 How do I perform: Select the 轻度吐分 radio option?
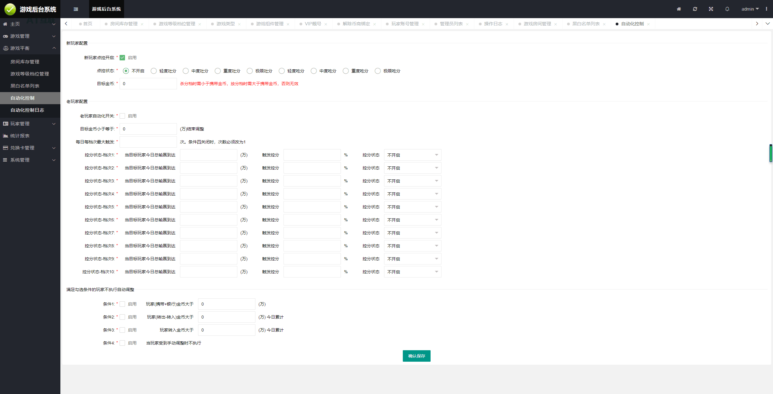(x=154, y=71)
